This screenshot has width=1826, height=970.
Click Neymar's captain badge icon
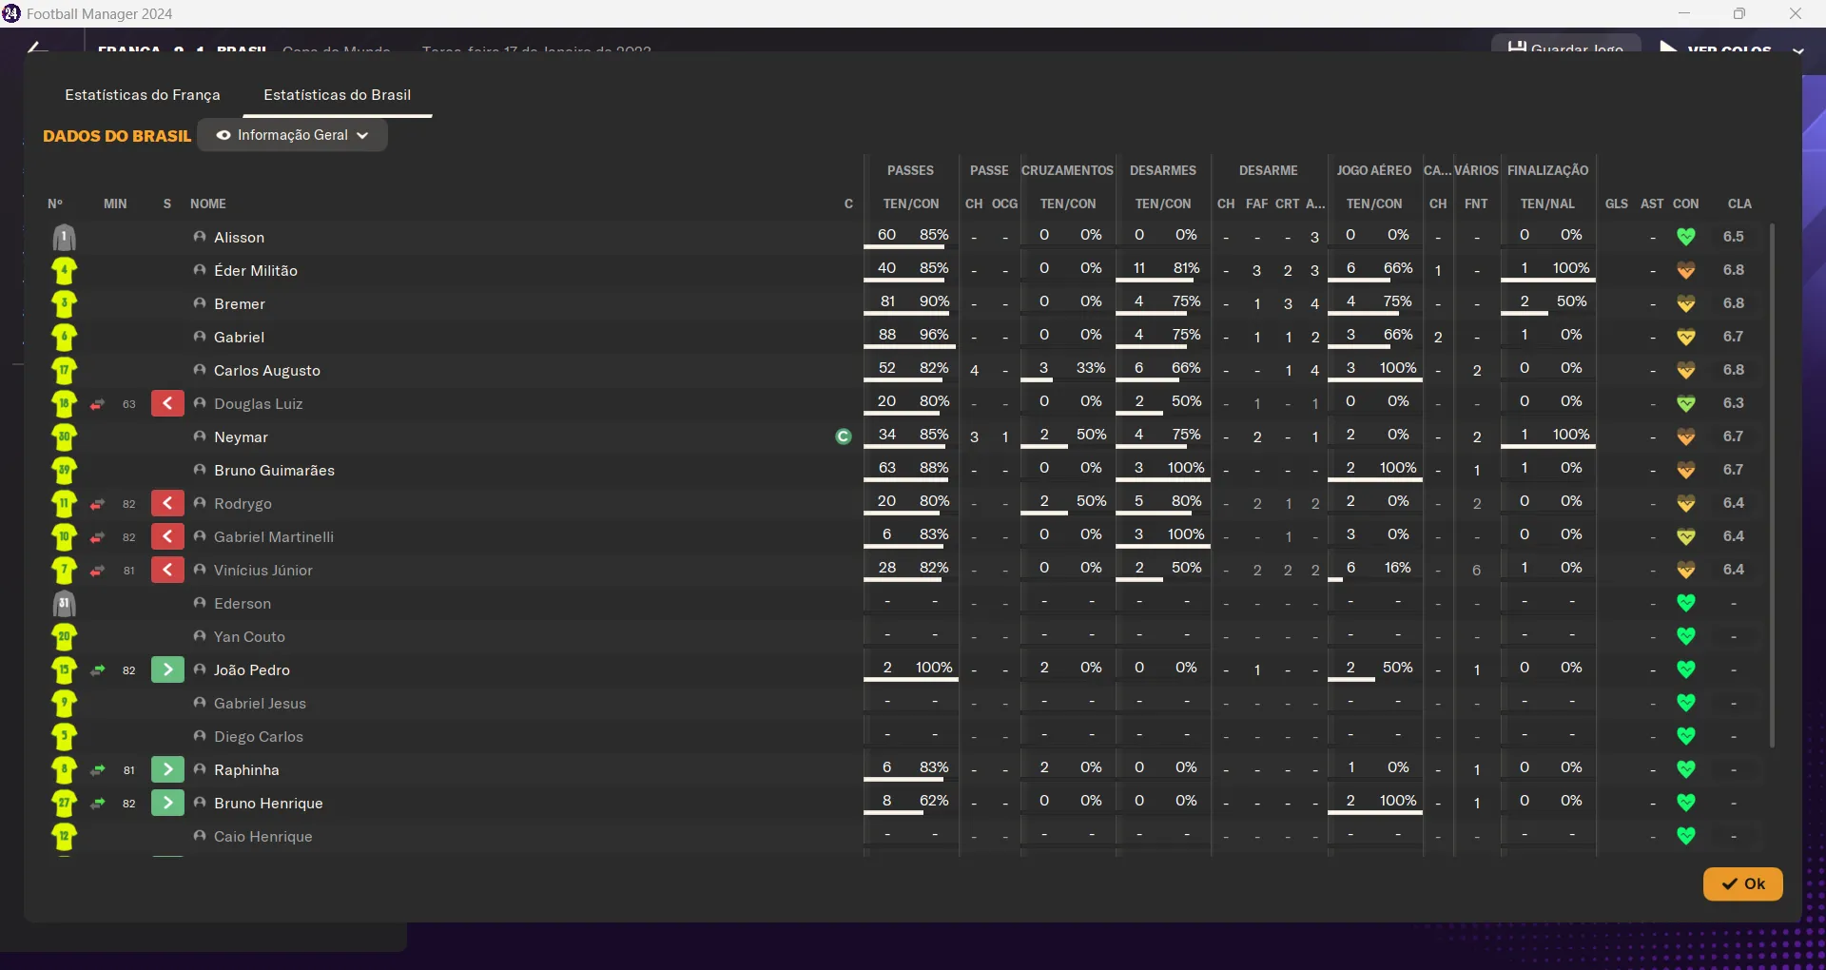coord(843,436)
